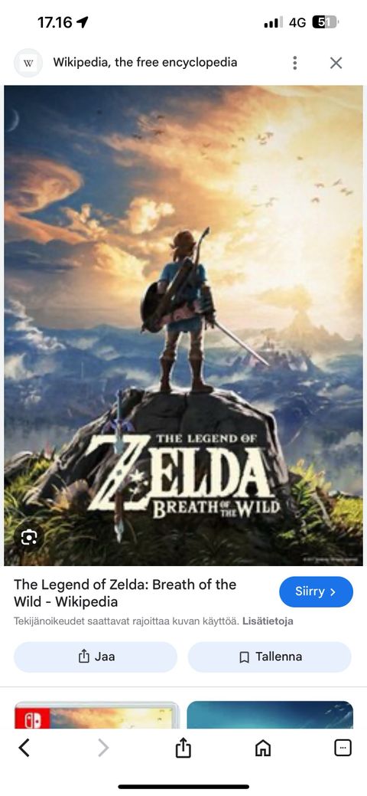Tap the Siirry button
The height and width of the screenshot is (796, 367).
point(316,592)
